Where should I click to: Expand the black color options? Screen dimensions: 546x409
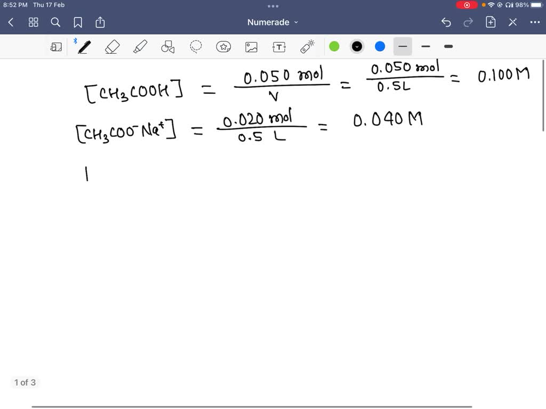pyautogui.click(x=357, y=46)
